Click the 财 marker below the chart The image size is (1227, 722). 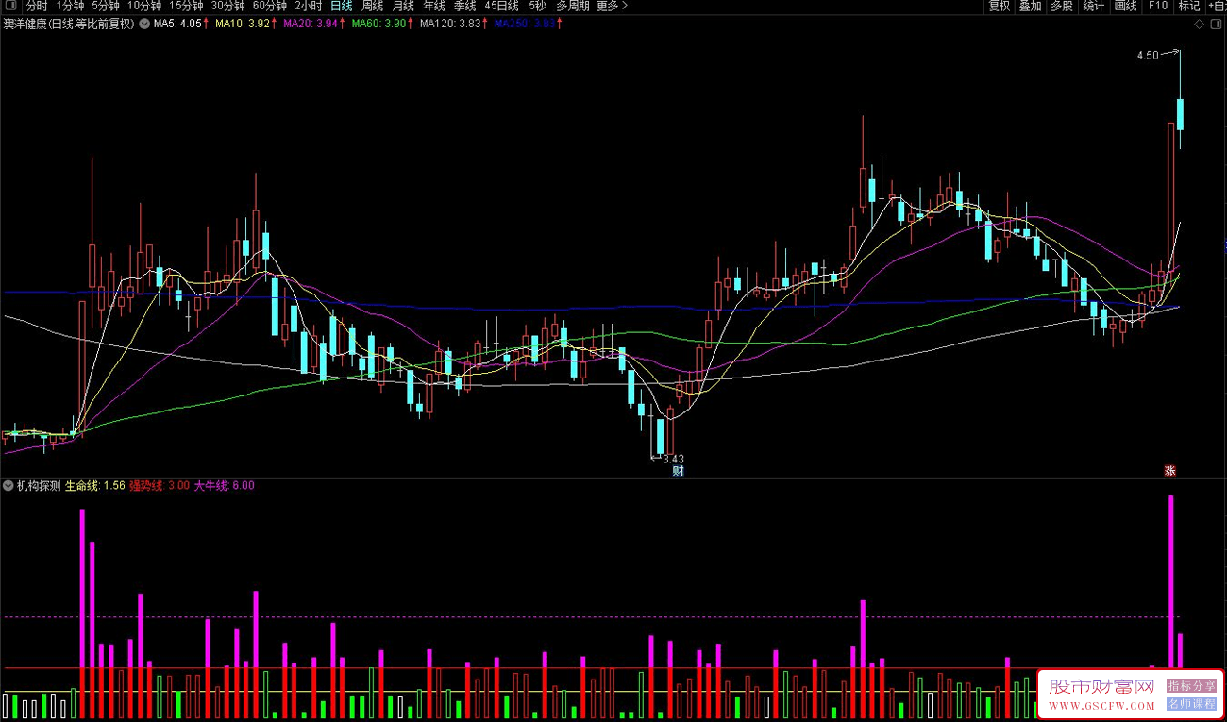678,471
